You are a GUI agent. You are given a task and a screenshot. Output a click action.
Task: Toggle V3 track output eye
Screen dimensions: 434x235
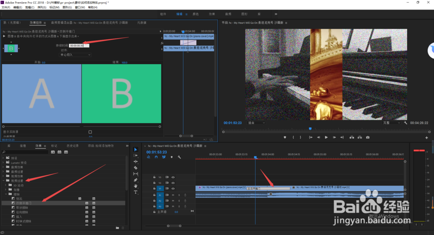tap(173, 177)
